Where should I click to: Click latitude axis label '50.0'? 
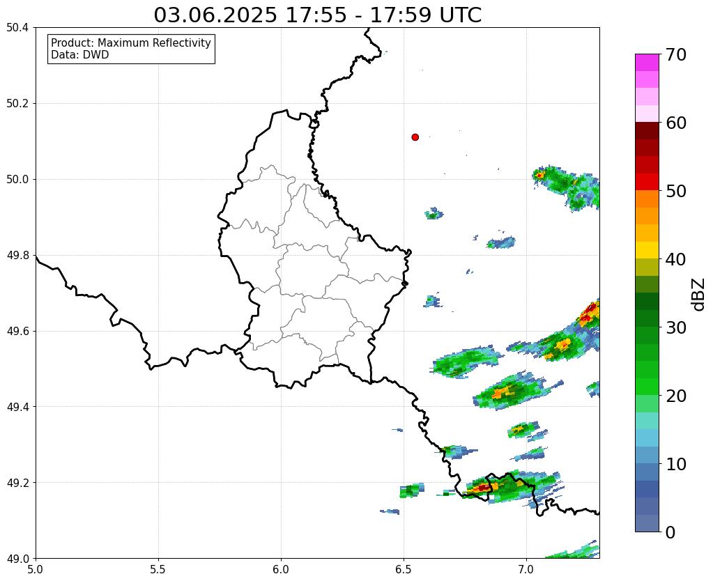click(17, 179)
